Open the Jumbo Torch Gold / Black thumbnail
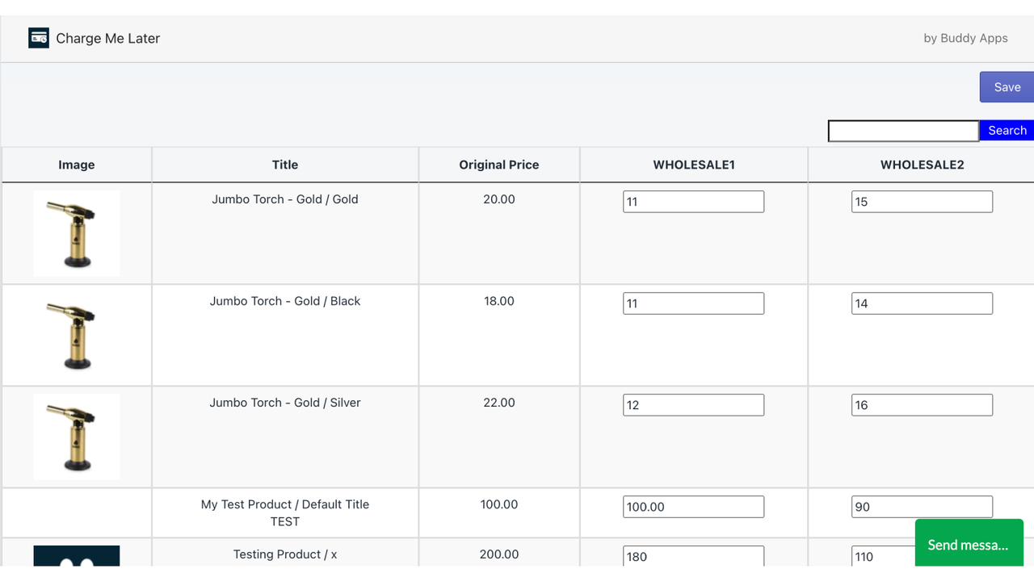1034x581 pixels. tap(77, 336)
